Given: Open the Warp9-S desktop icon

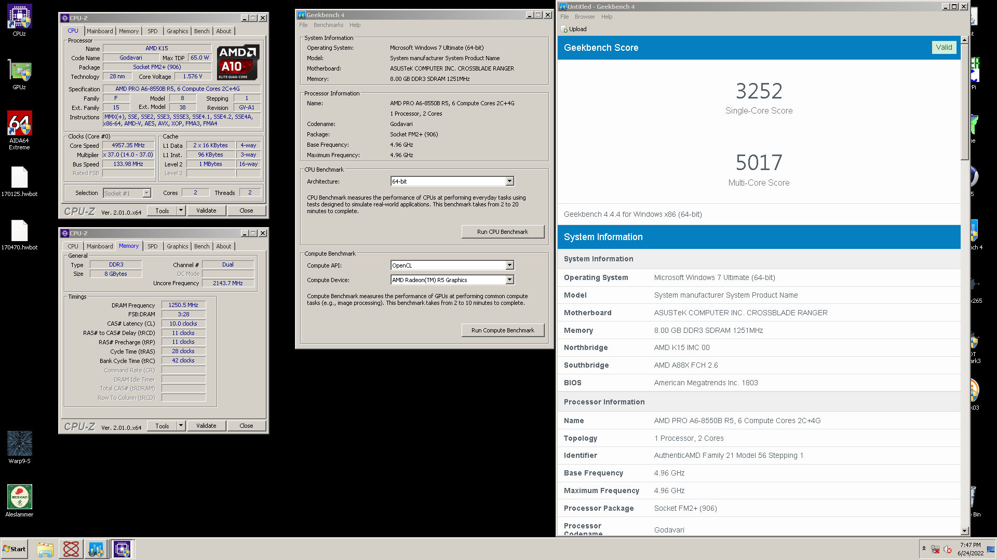Looking at the screenshot, I should click(x=19, y=447).
